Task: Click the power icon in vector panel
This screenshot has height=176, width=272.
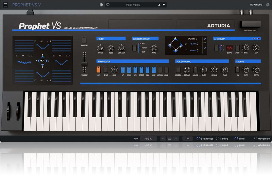Action: click(205, 48)
